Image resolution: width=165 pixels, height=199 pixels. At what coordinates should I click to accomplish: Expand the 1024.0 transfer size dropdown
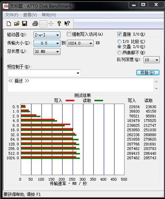pyautogui.click(x=80, y=43)
